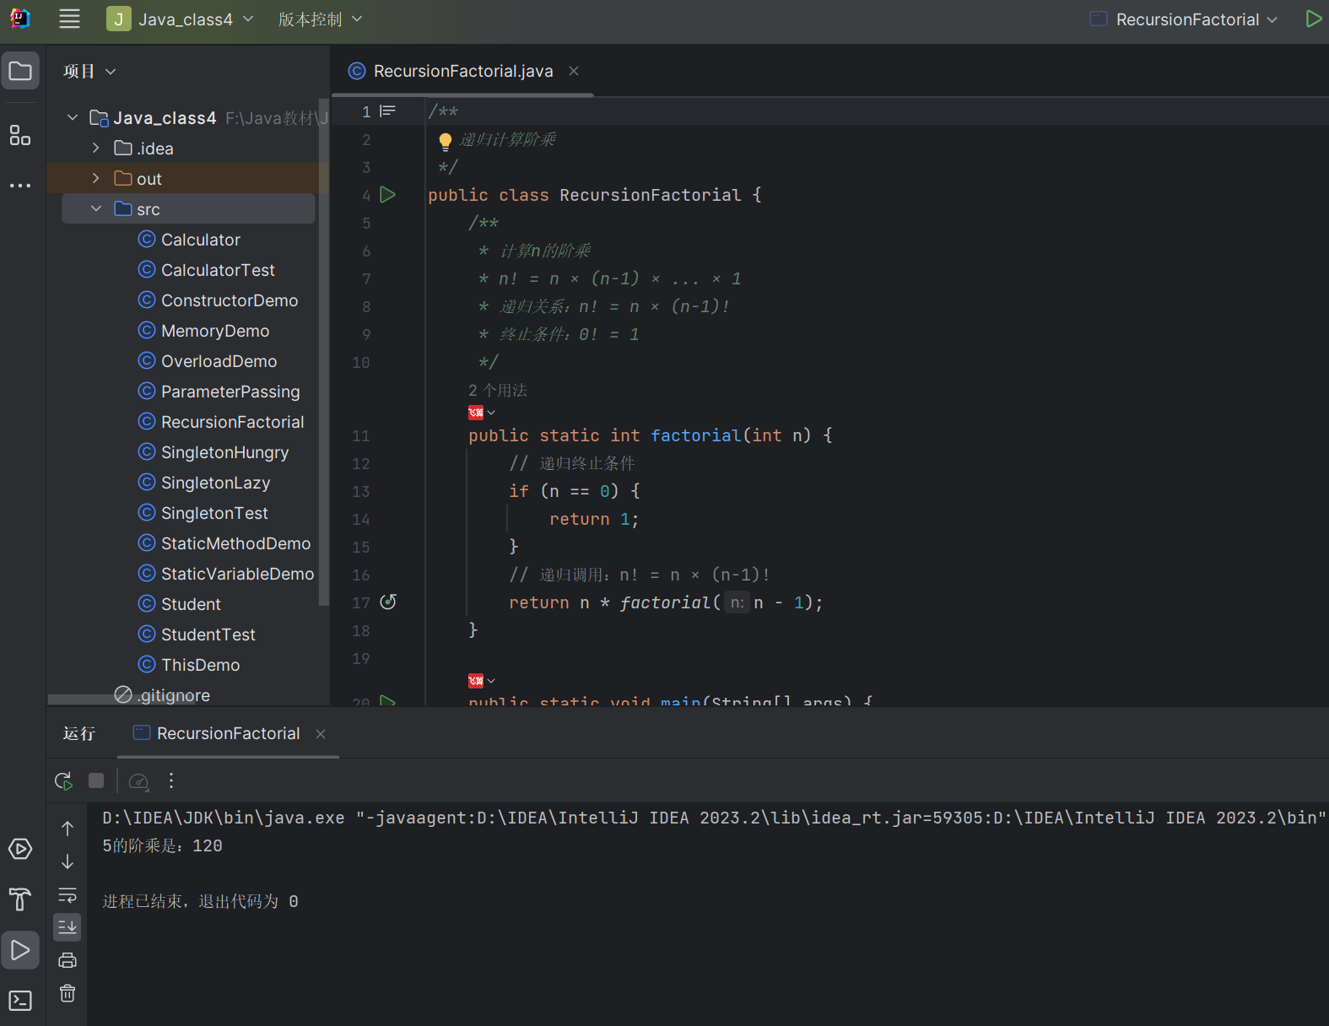Click the IntelliJ IDEA logo icon
The image size is (1329, 1026).
(x=20, y=19)
